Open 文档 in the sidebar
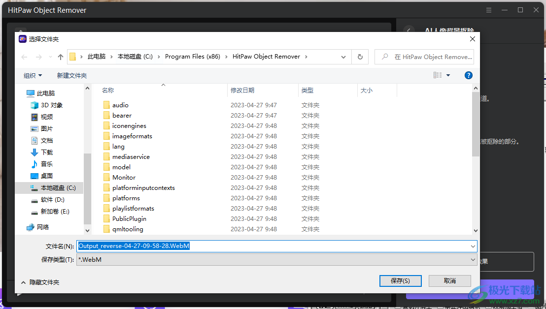Image resolution: width=546 pixels, height=309 pixels. tap(42, 140)
